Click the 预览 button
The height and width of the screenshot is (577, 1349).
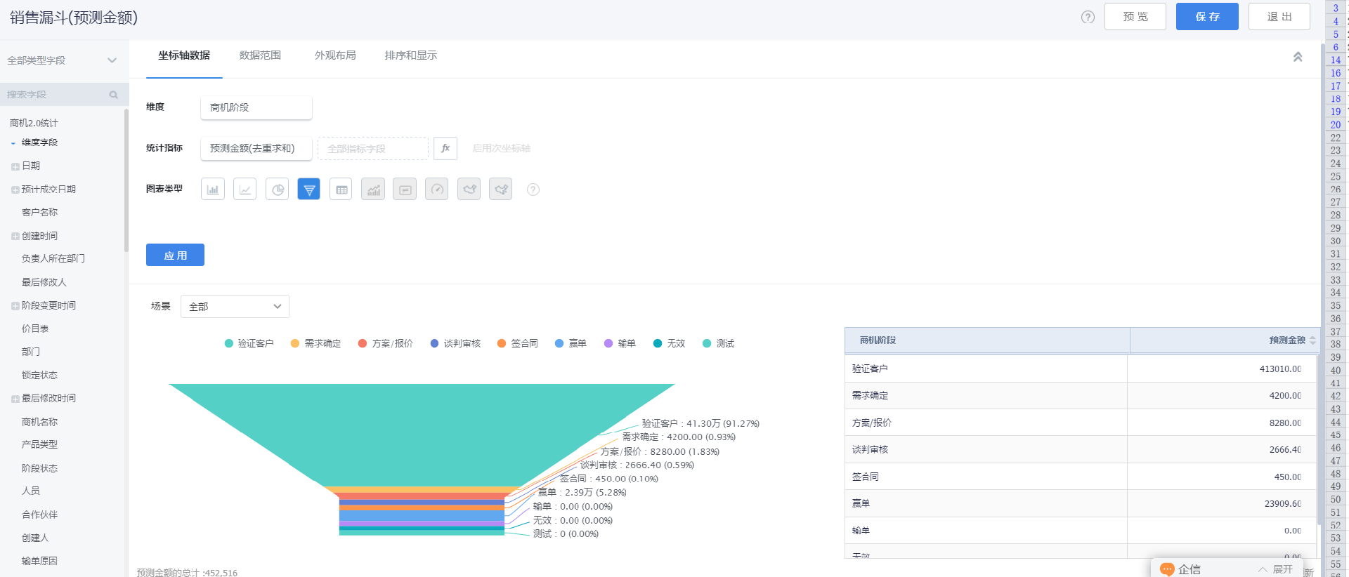coord(1135,16)
